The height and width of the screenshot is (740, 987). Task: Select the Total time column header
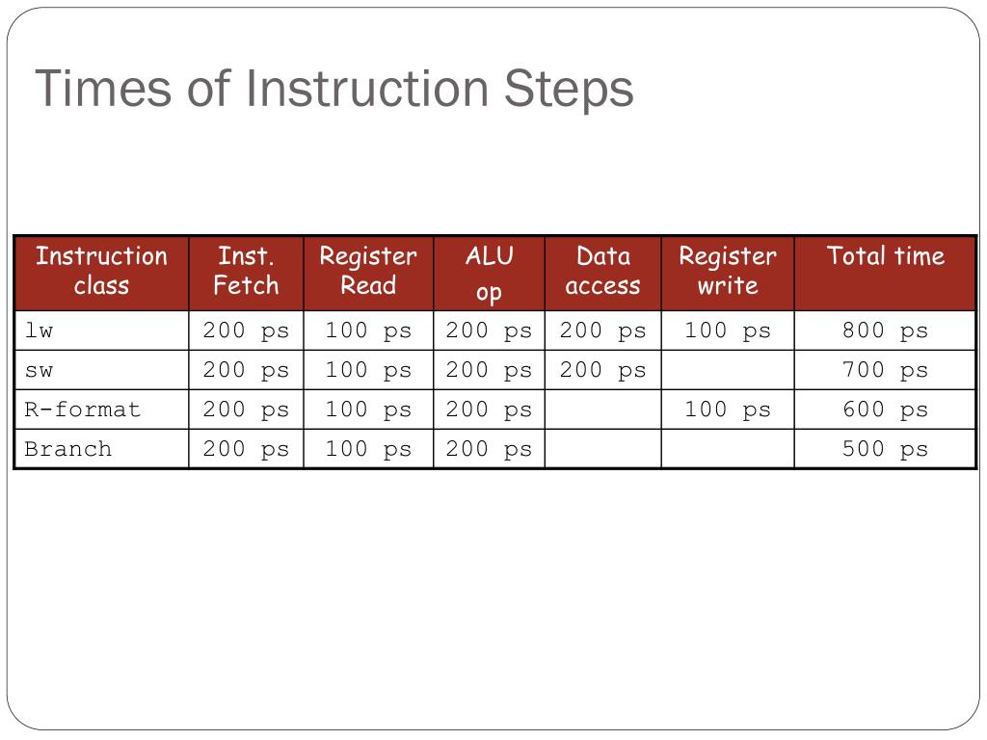click(886, 273)
